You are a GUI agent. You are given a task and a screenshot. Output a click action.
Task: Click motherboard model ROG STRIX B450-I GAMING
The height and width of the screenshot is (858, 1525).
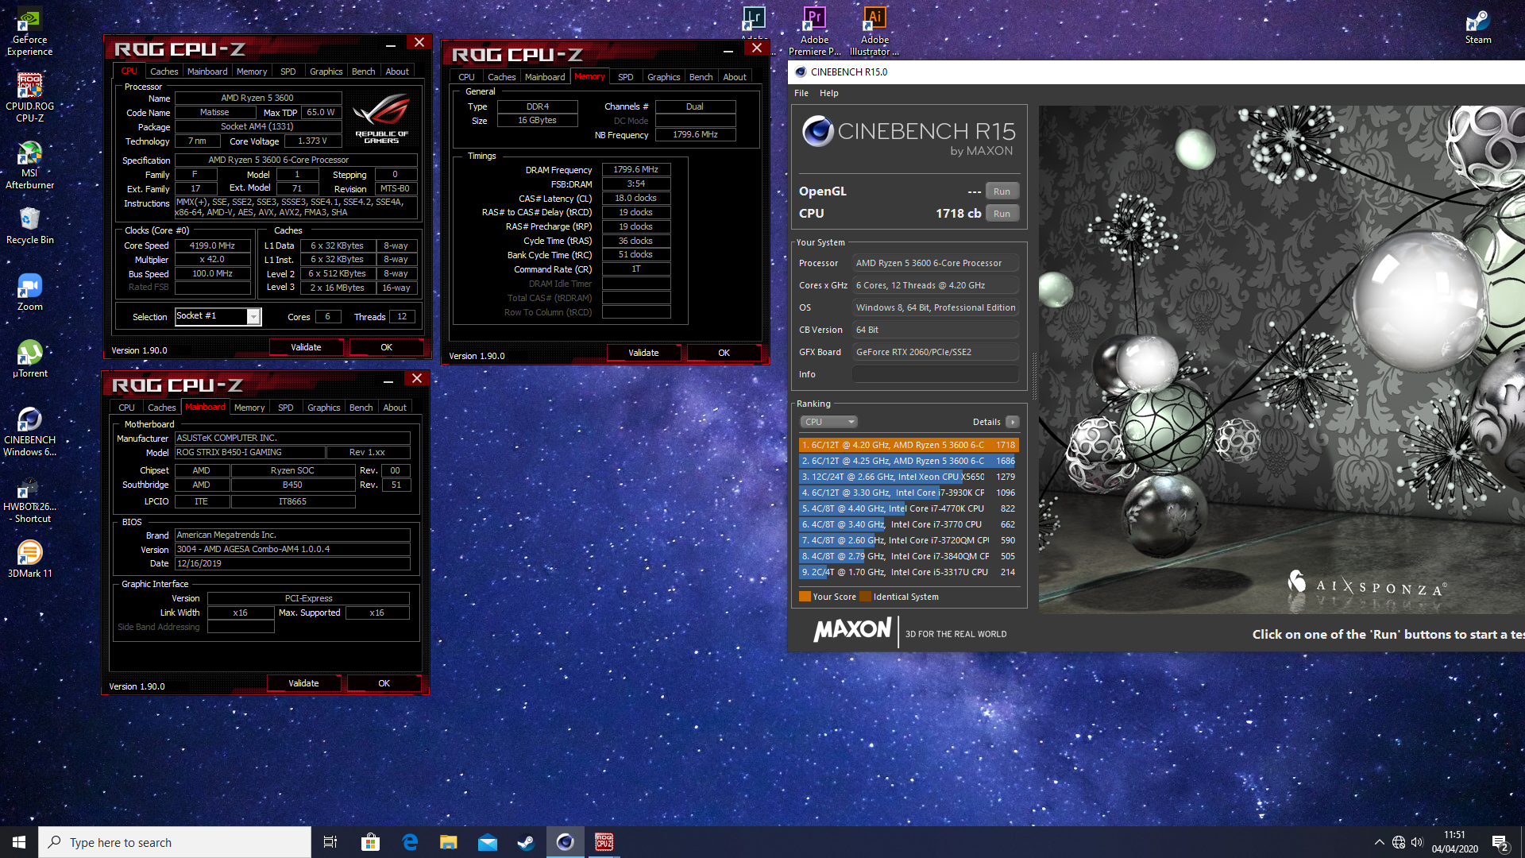(x=250, y=452)
